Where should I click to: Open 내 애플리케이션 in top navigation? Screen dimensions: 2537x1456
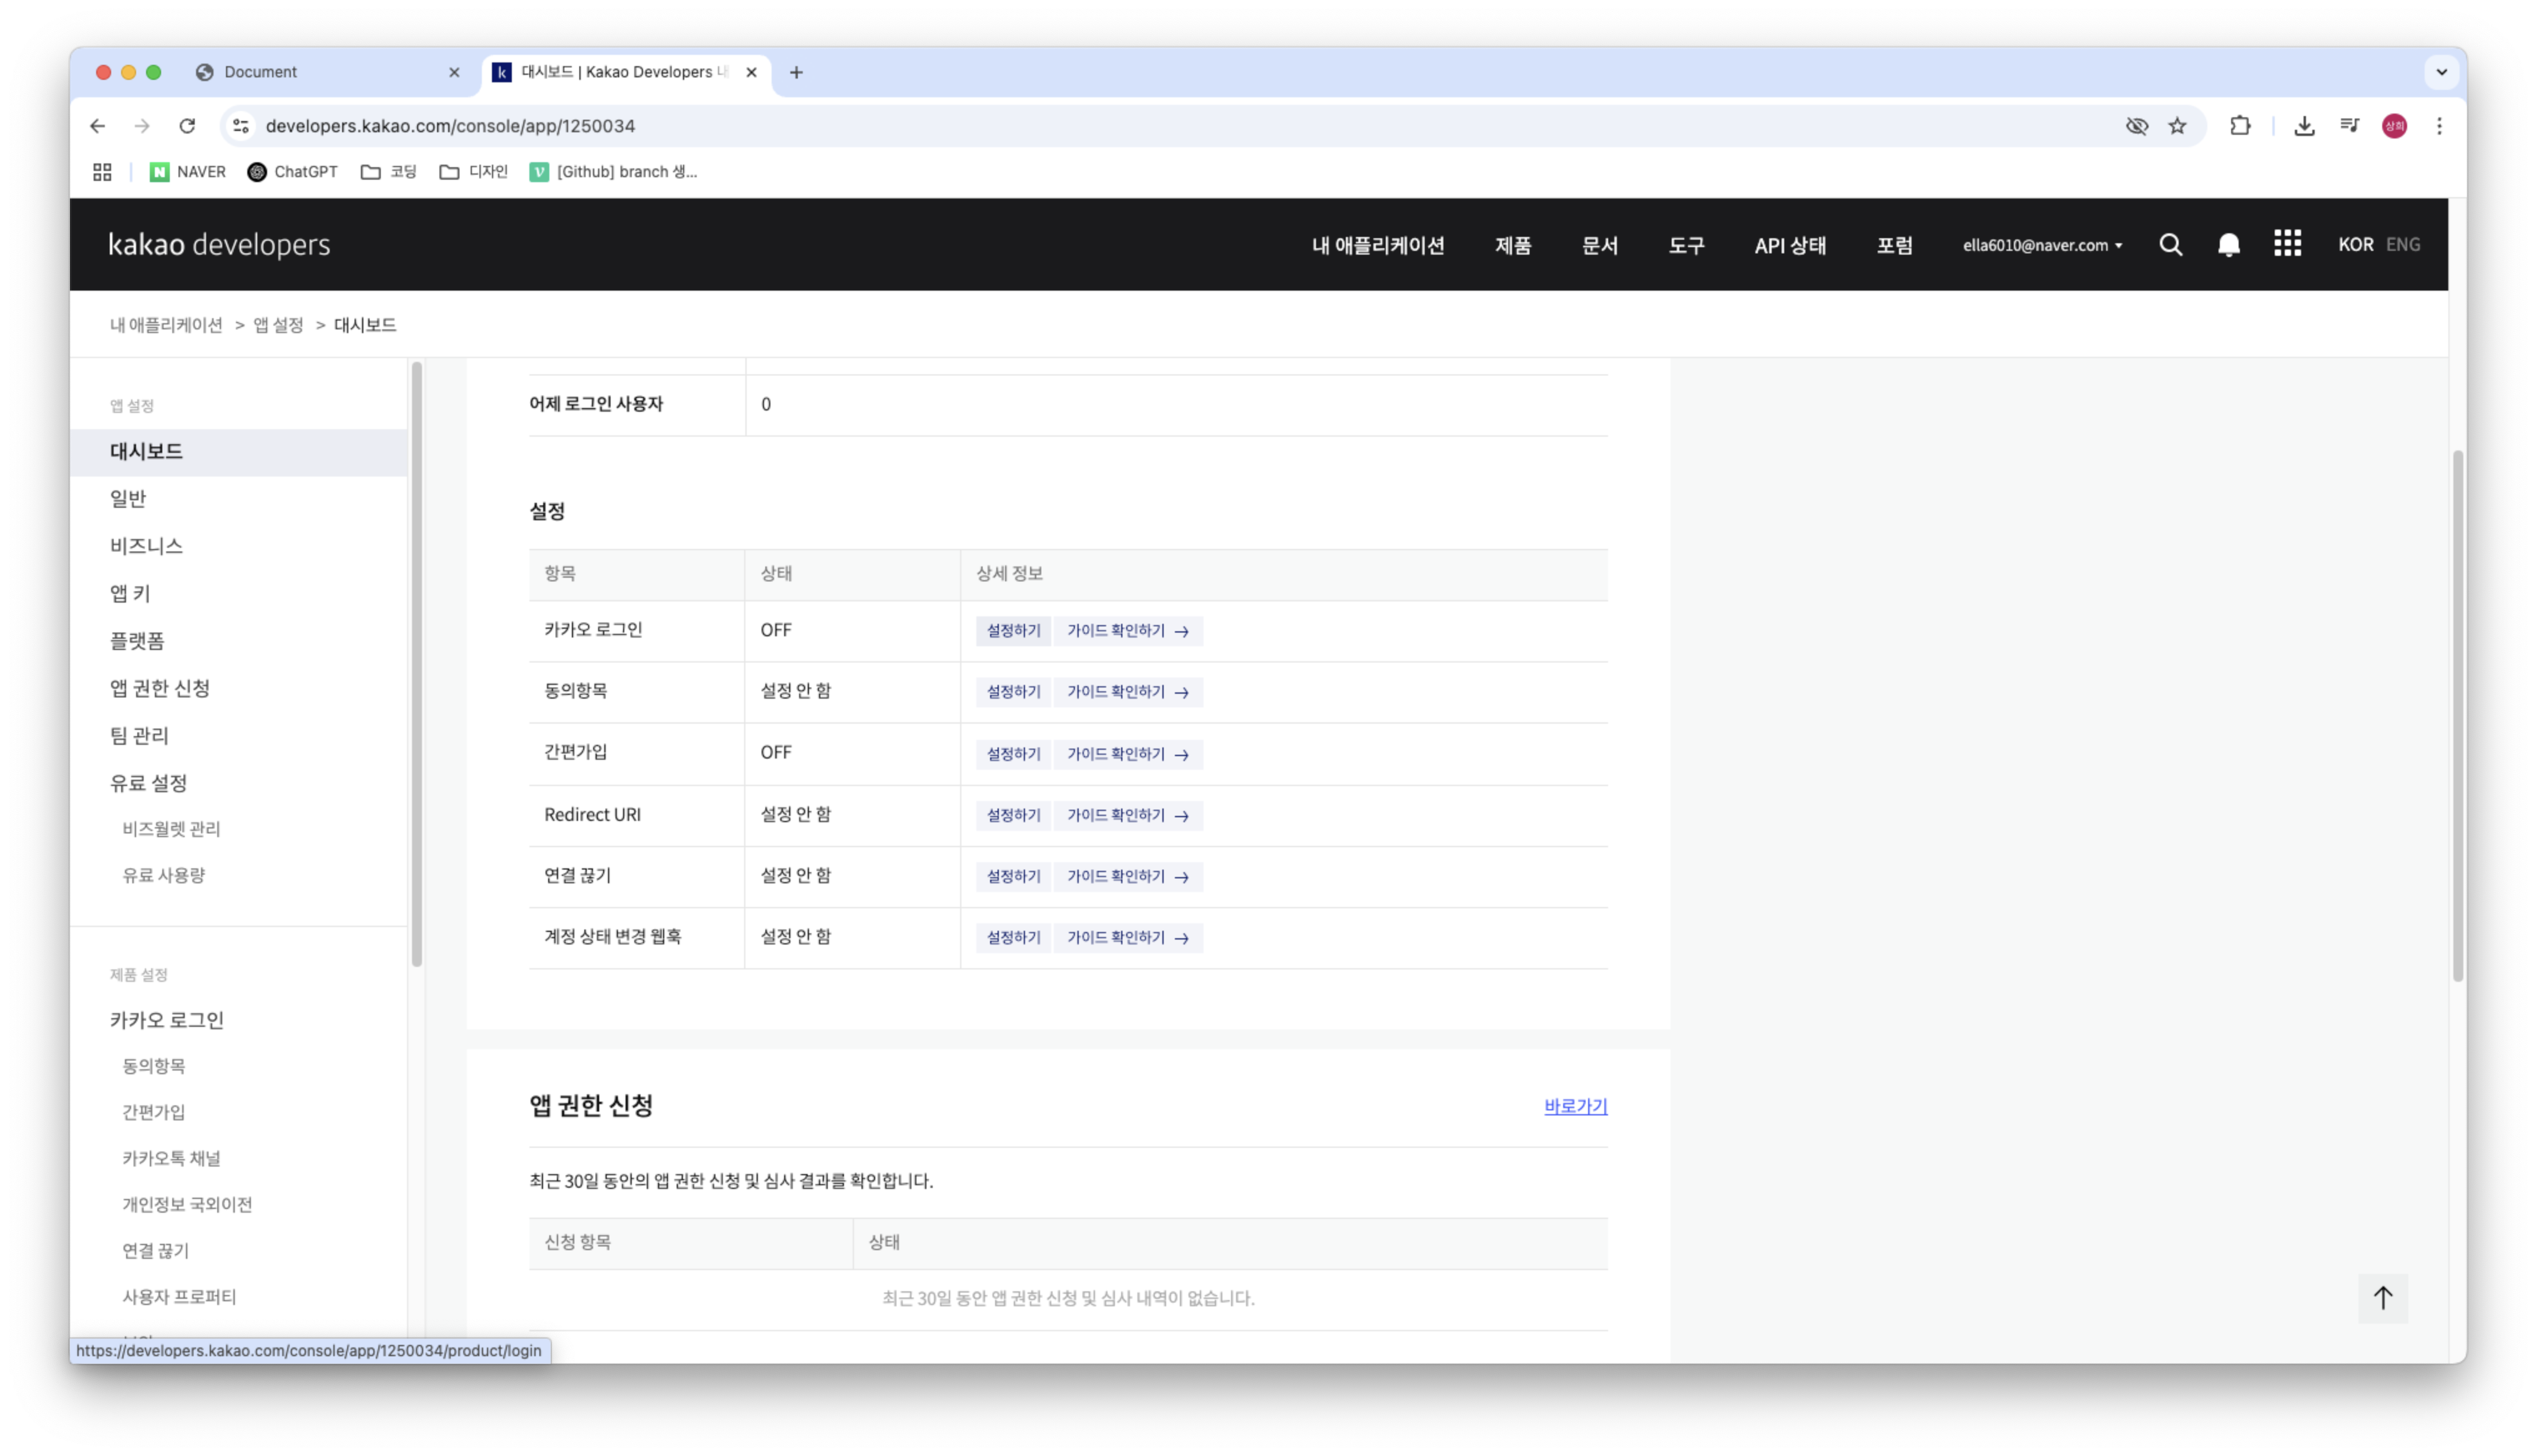(1378, 245)
